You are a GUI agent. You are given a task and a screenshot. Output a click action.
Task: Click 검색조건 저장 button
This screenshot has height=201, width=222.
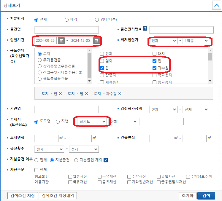pos(23,196)
